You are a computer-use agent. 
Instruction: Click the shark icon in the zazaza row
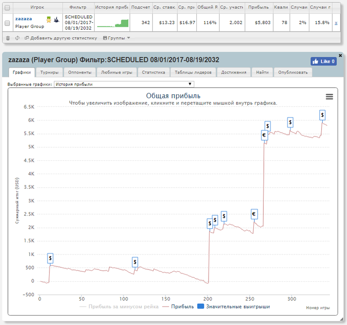[x=57, y=20]
